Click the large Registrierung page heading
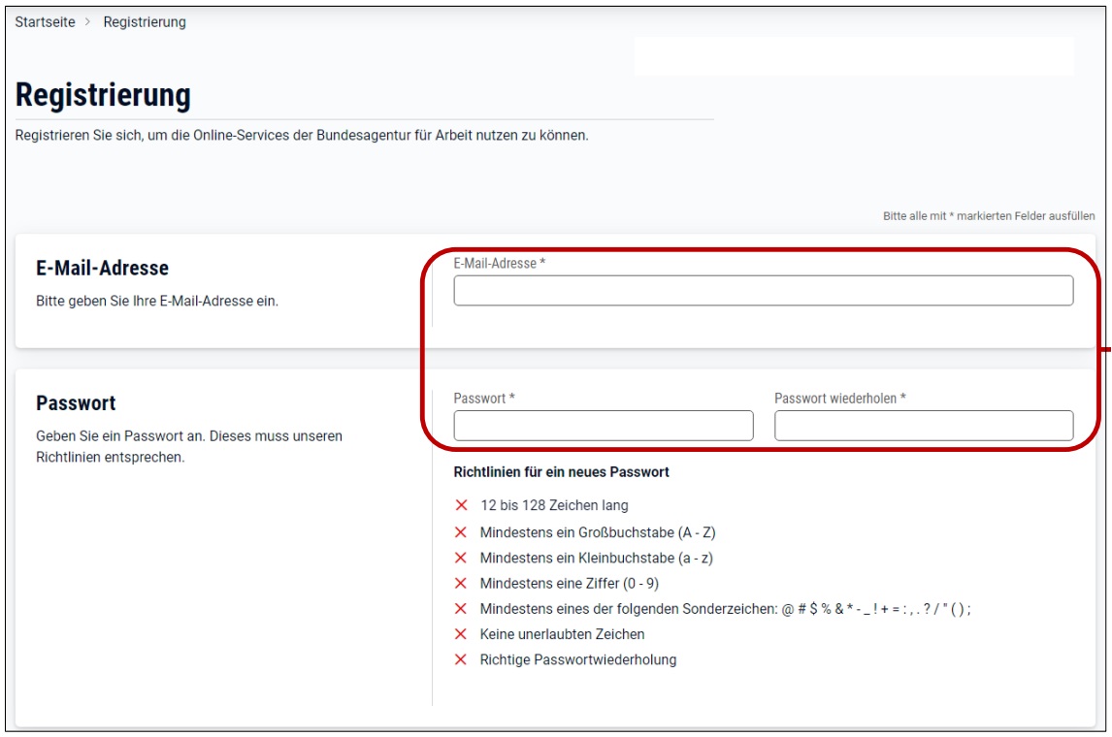 103,96
